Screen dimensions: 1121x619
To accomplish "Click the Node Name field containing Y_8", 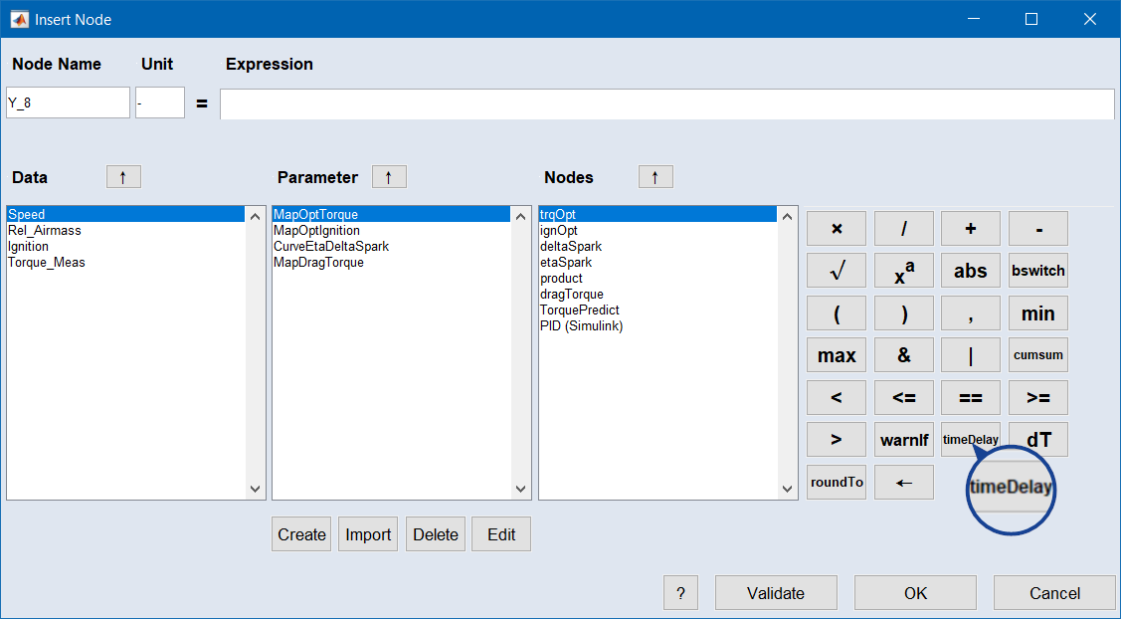I will point(68,103).
